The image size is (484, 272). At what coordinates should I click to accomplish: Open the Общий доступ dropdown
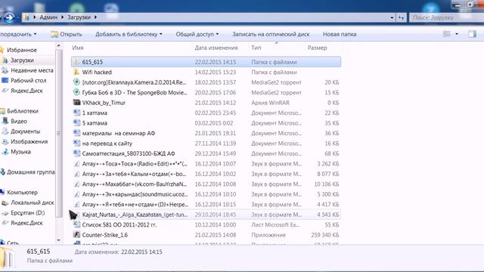[197, 34]
